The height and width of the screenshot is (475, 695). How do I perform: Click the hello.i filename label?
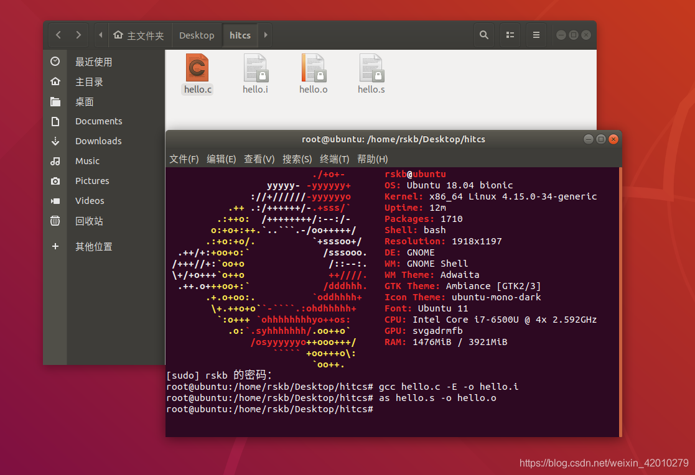click(255, 90)
